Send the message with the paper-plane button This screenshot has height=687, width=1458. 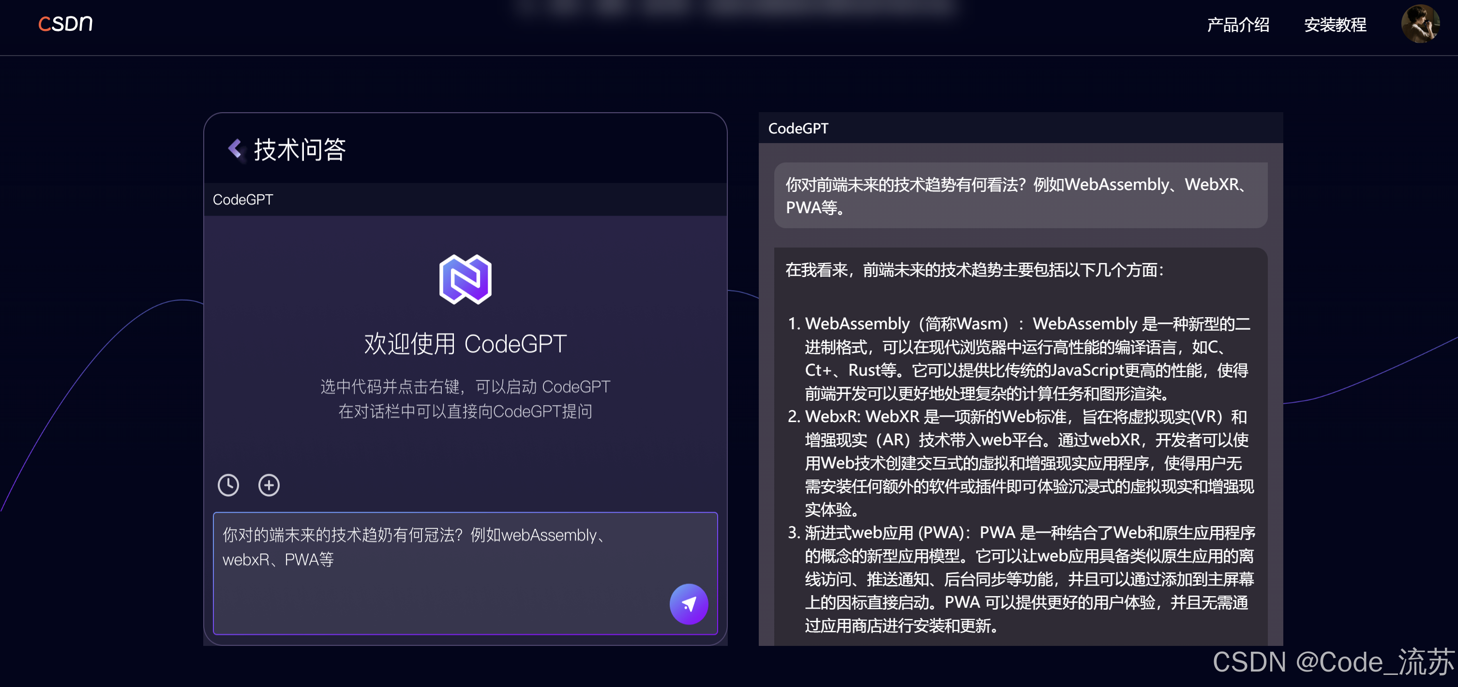pyautogui.click(x=688, y=604)
